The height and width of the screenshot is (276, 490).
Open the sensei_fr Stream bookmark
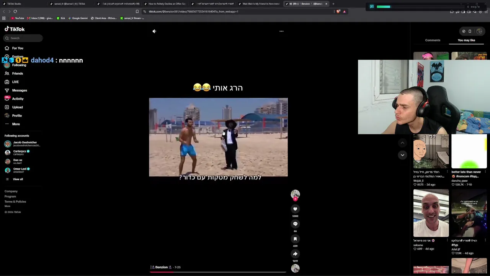pos(132,18)
